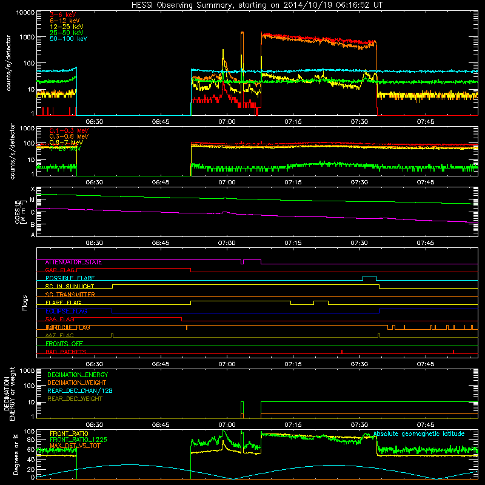Select the FLARE_FLAG label

pyautogui.click(x=63, y=303)
